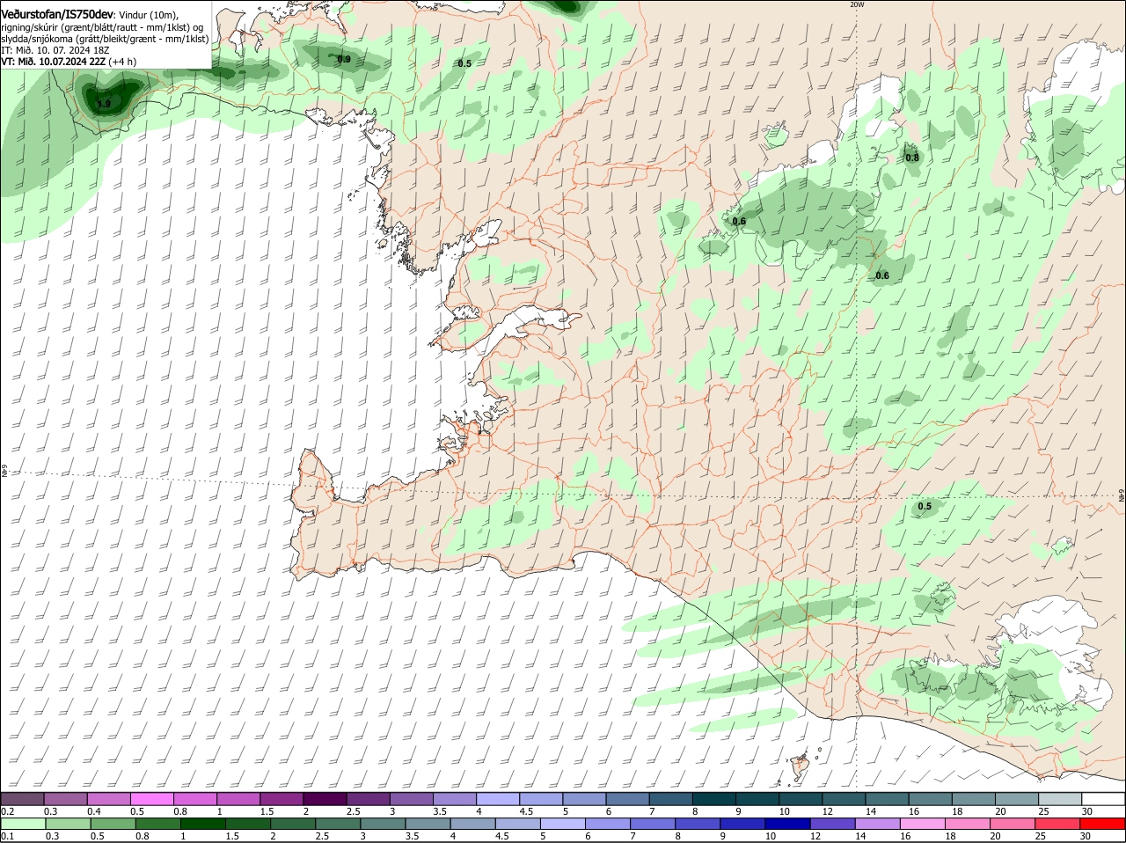
Task: Select the 'IT: Mið. 10. 07. 2024 18Z' line
Action: click(x=55, y=50)
